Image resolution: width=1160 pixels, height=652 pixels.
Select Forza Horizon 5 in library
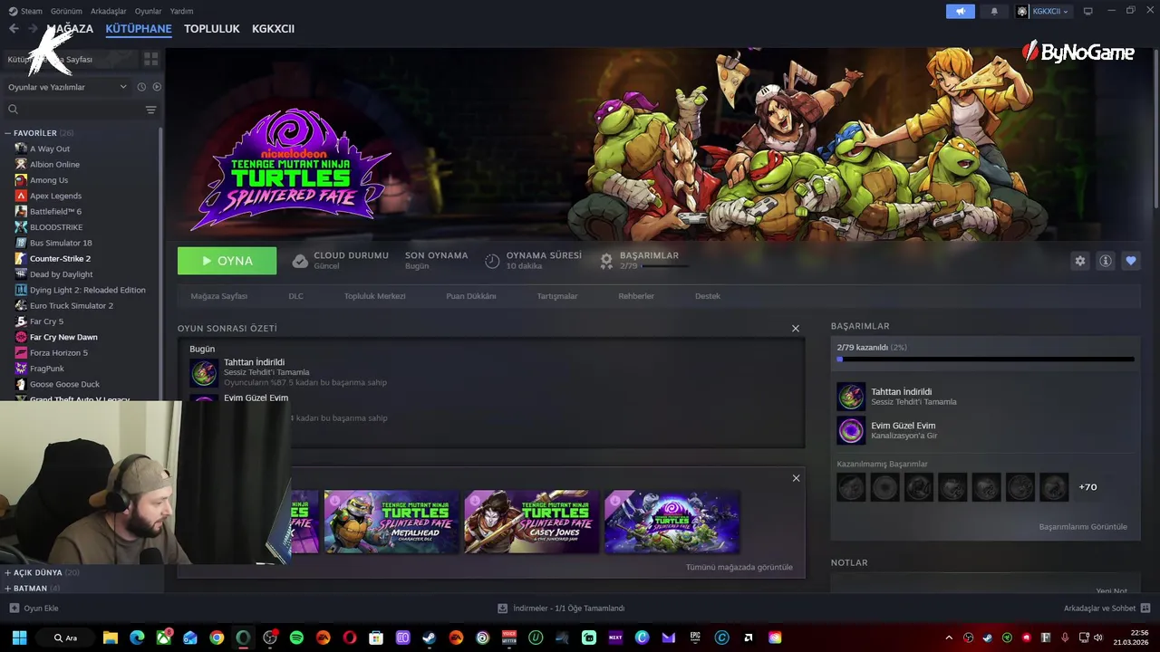click(x=59, y=352)
